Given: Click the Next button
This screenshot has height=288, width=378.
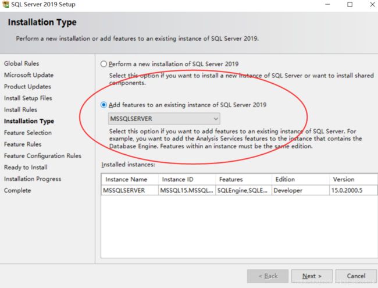Looking at the screenshot, I should (x=312, y=275).
